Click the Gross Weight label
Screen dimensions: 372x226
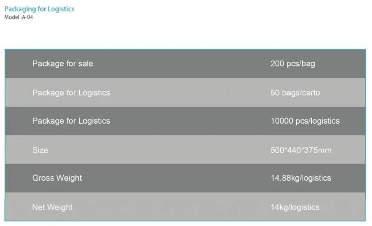click(57, 178)
